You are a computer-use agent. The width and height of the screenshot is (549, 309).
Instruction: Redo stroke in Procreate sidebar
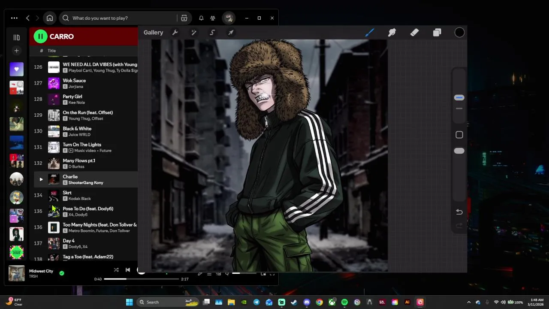pyautogui.click(x=459, y=226)
